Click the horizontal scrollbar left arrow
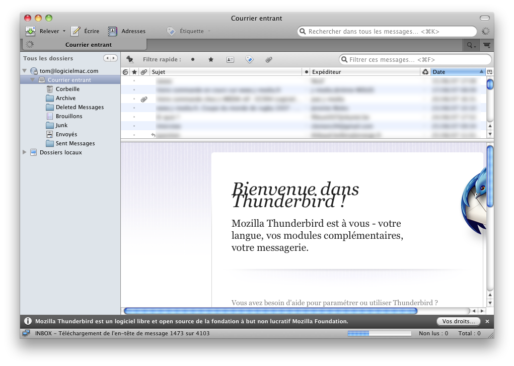 (x=474, y=311)
